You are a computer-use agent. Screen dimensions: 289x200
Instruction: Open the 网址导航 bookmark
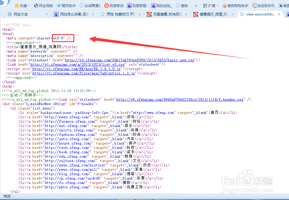[x=44, y=6]
